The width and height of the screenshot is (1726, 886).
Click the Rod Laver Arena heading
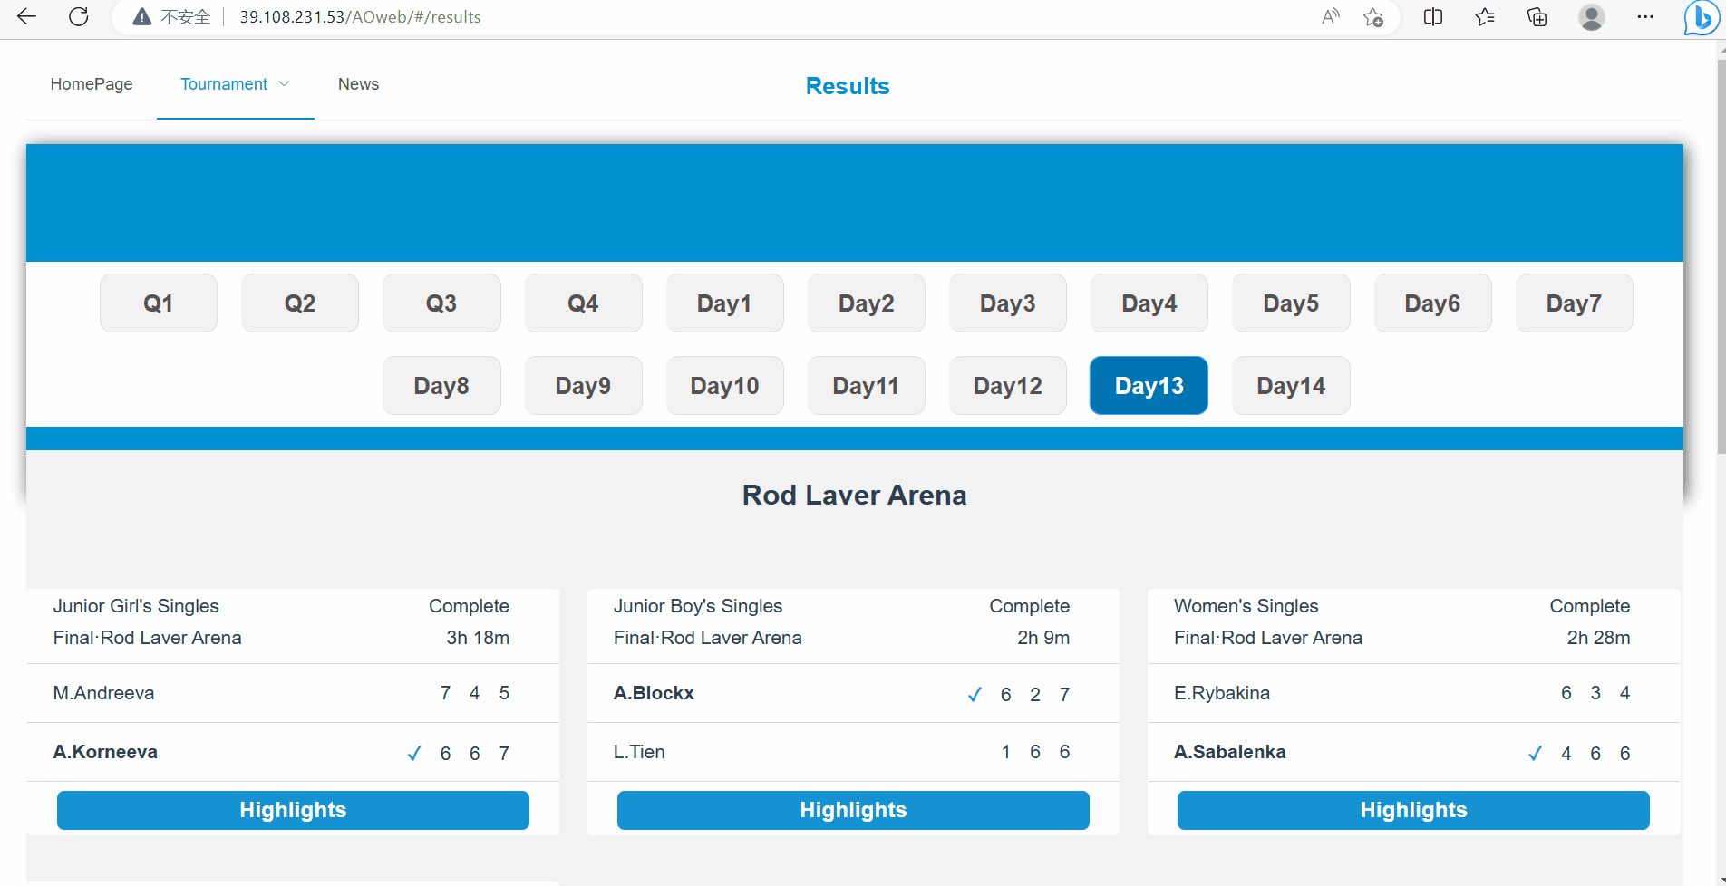pyautogui.click(x=854, y=495)
